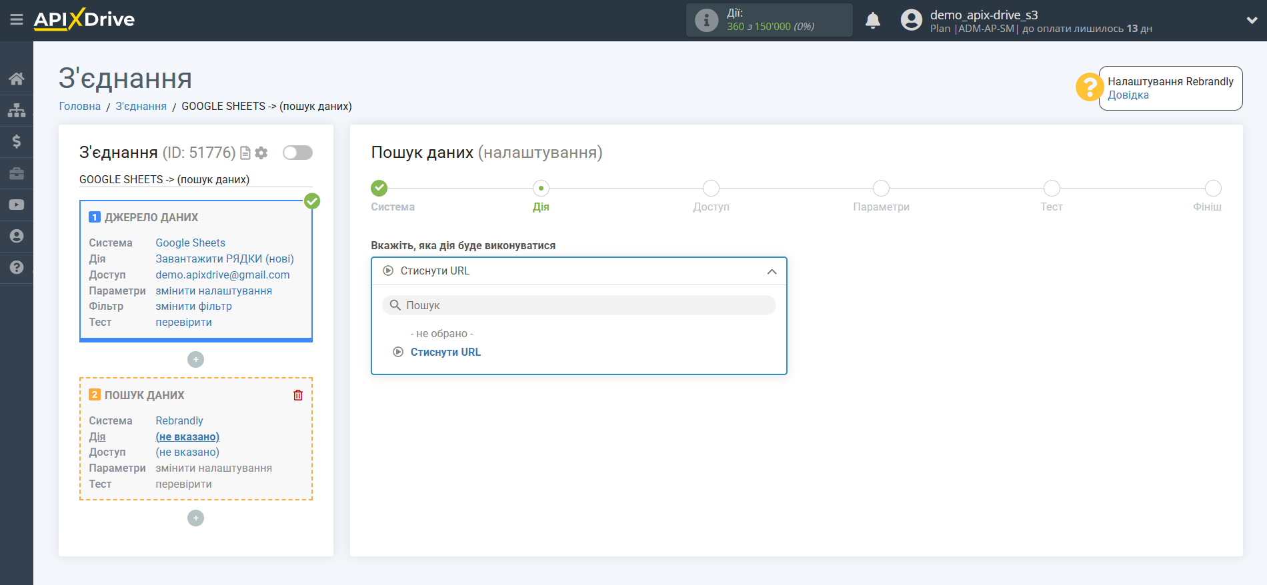Open connection settings gear icon
This screenshot has width=1267, height=585.
point(261,153)
